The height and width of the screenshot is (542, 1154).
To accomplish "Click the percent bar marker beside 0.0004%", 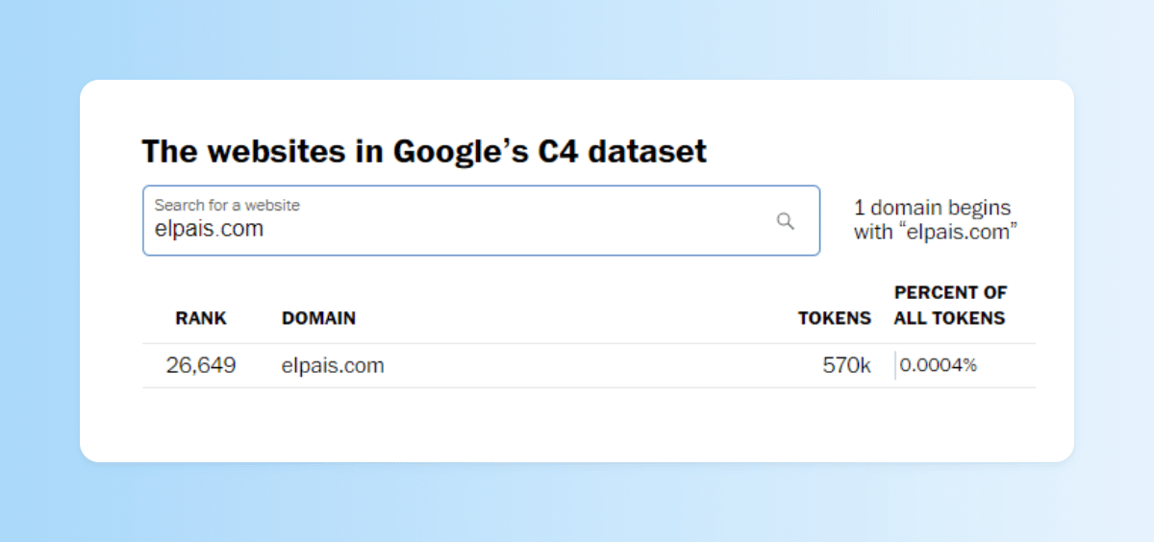I will coord(895,365).
